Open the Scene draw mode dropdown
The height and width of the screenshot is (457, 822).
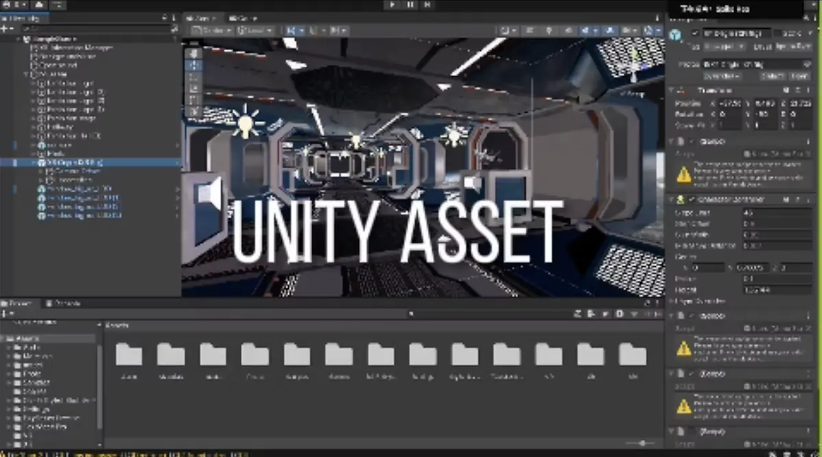(507, 31)
